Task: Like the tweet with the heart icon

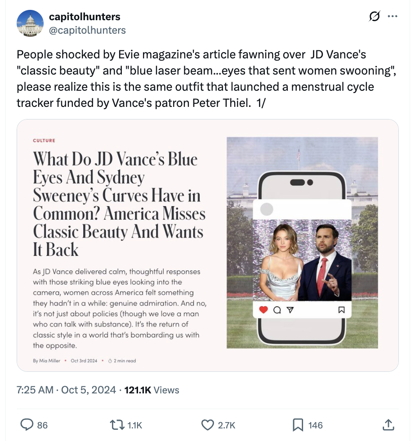Action: click(x=208, y=424)
